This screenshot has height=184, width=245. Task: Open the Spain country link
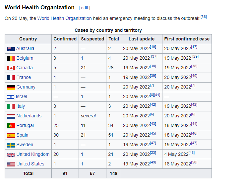[22, 135]
